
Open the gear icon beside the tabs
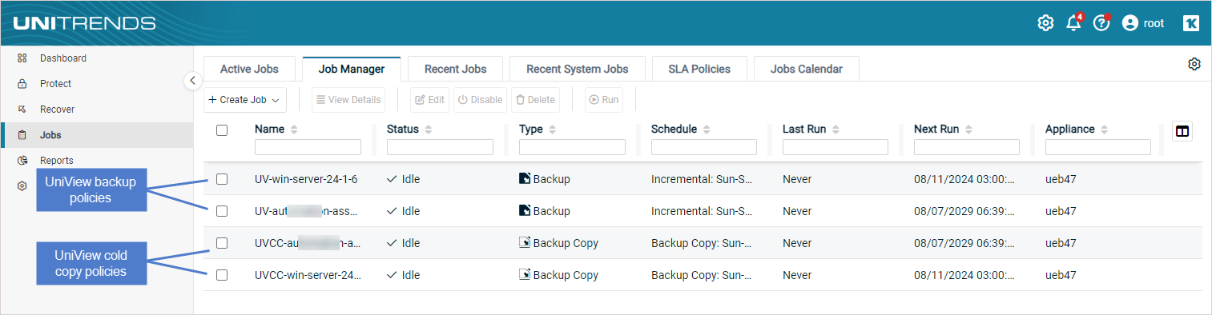[1194, 64]
